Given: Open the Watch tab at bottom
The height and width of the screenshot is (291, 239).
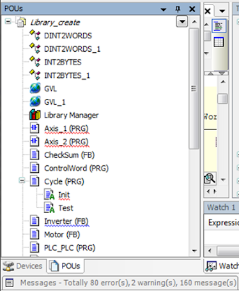Looking at the screenshot, I should [x=222, y=266].
